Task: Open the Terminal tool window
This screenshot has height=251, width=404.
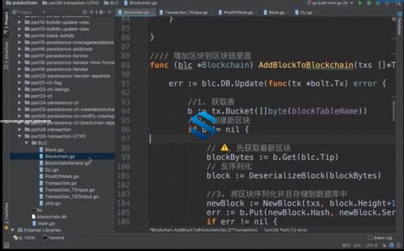Action: click(54, 238)
